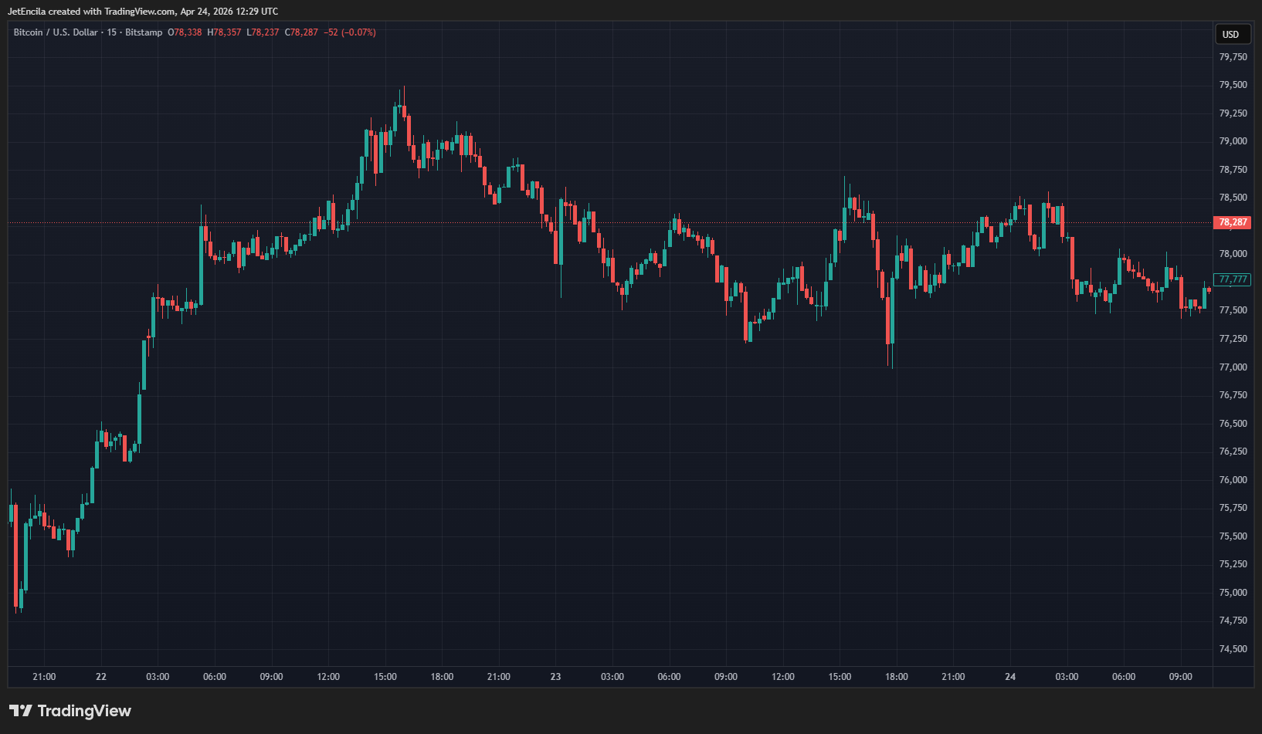Click the low value L78,237 in legend
The width and height of the screenshot is (1262, 734).
[263, 32]
